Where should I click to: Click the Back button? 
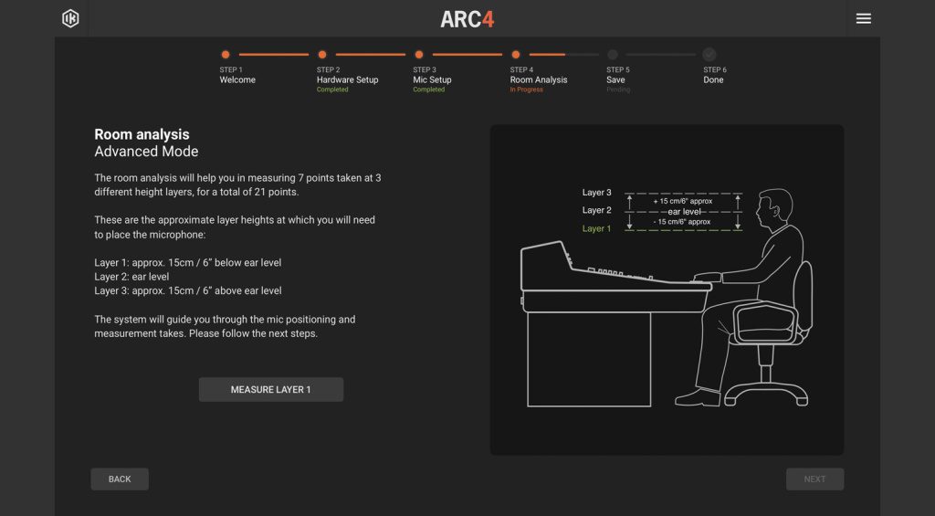coord(120,479)
